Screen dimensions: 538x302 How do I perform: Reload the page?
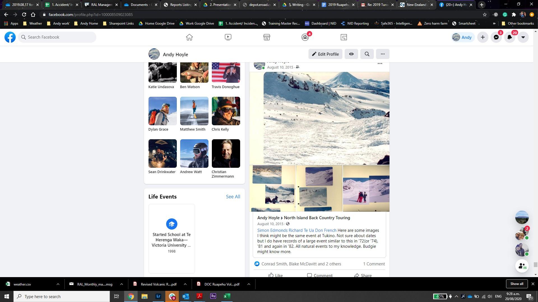24,15
